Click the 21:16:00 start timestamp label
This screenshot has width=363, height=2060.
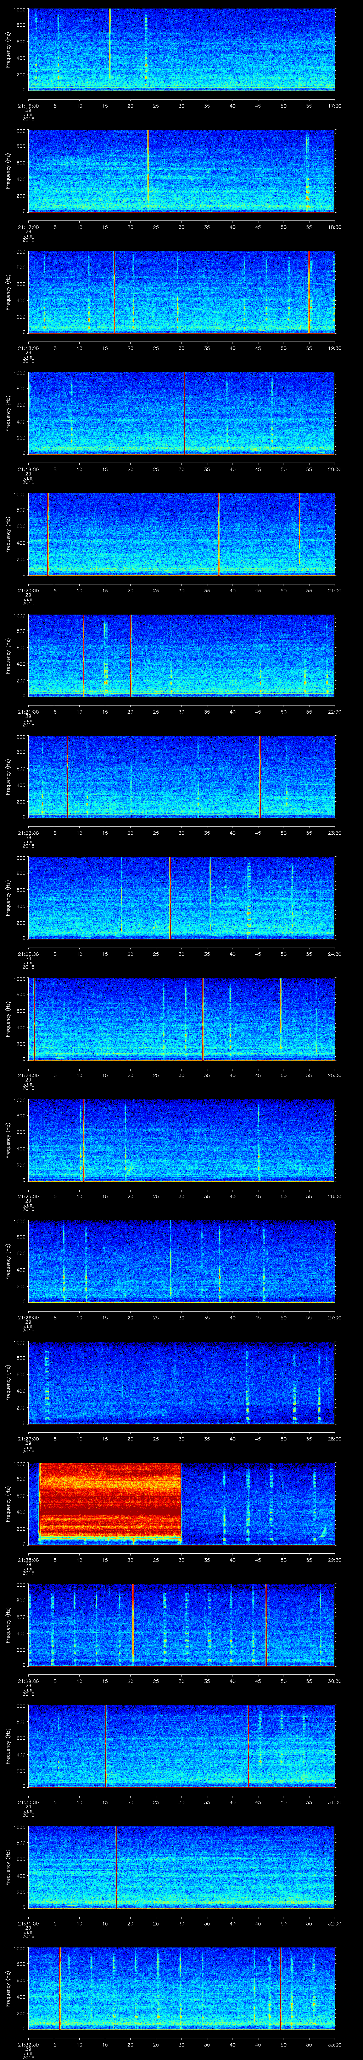click(28, 105)
